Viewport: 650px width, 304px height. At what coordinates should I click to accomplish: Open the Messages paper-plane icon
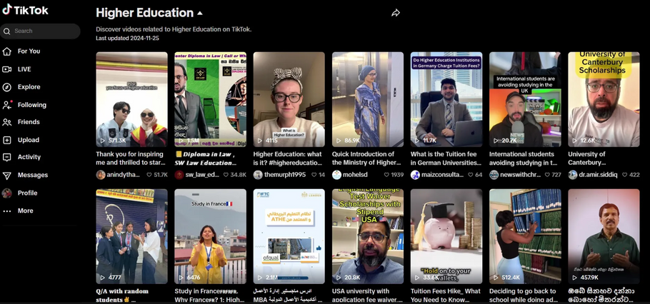6,176
